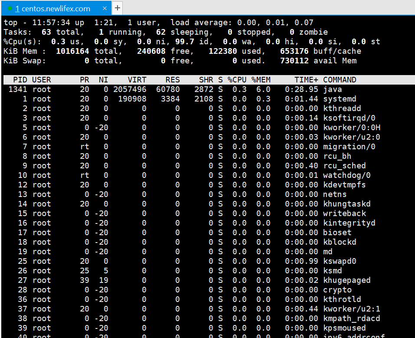Select the ksoftirqd/0 command text
This screenshot has height=338, width=415.
(349, 118)
